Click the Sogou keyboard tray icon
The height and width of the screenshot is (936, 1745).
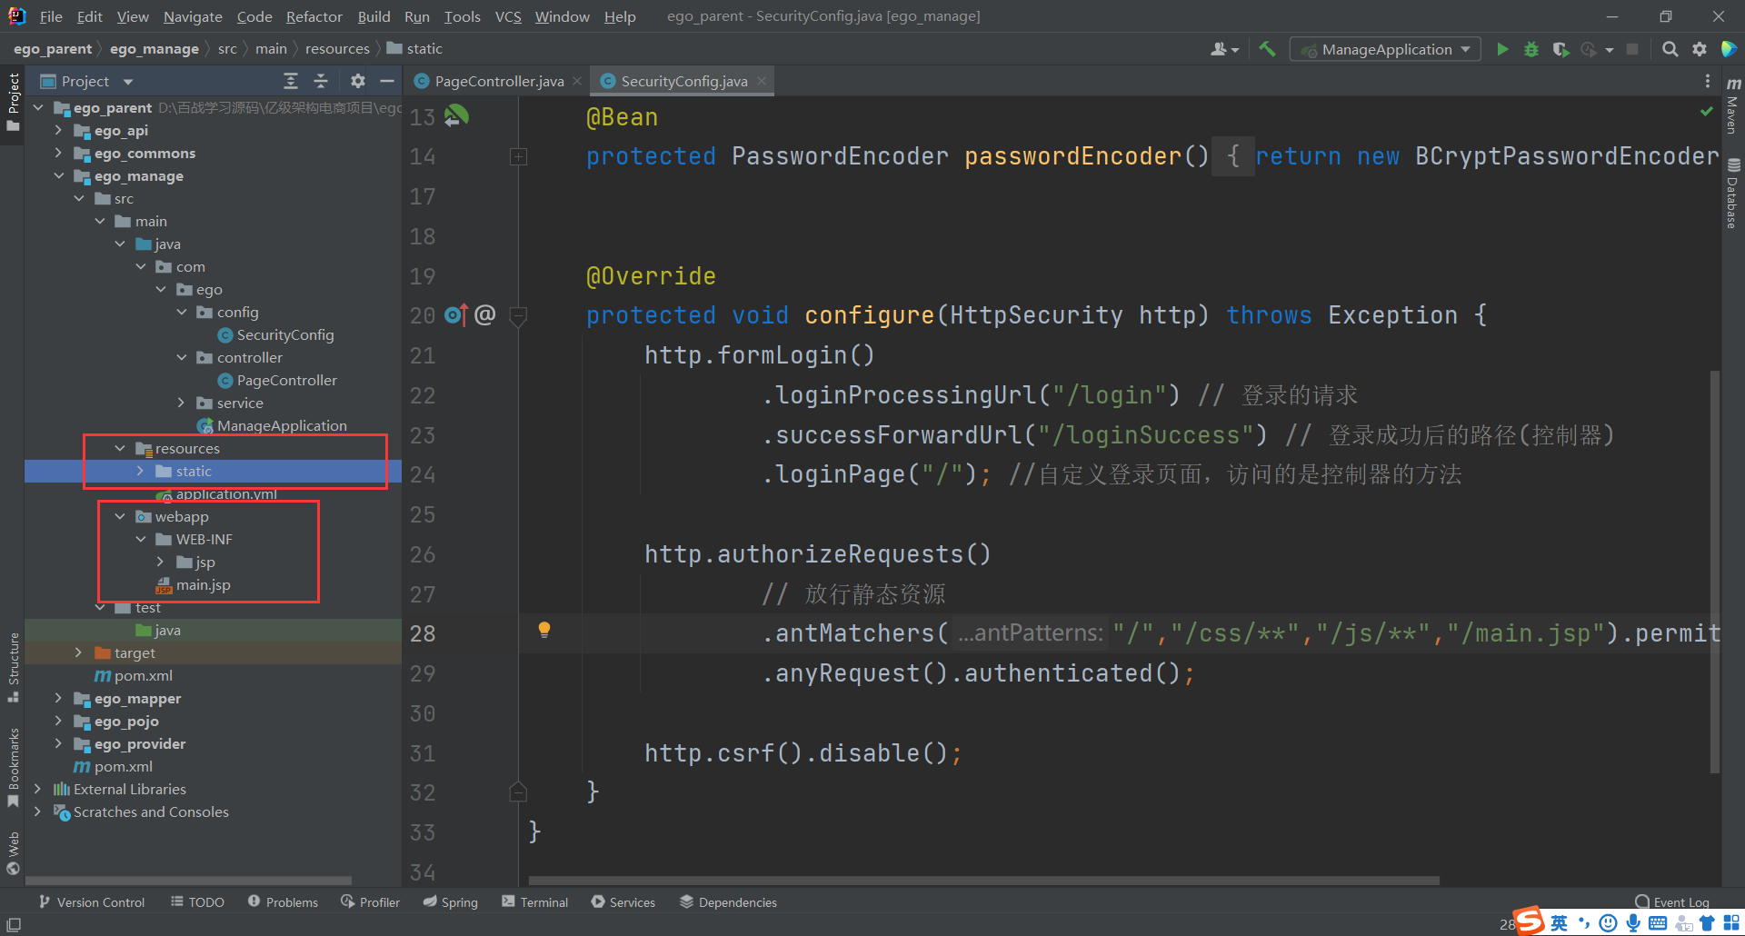click(1658, 923)
